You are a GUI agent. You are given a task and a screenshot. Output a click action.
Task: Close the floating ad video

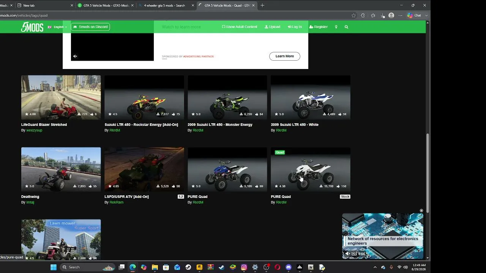click(x=421, y=210)
